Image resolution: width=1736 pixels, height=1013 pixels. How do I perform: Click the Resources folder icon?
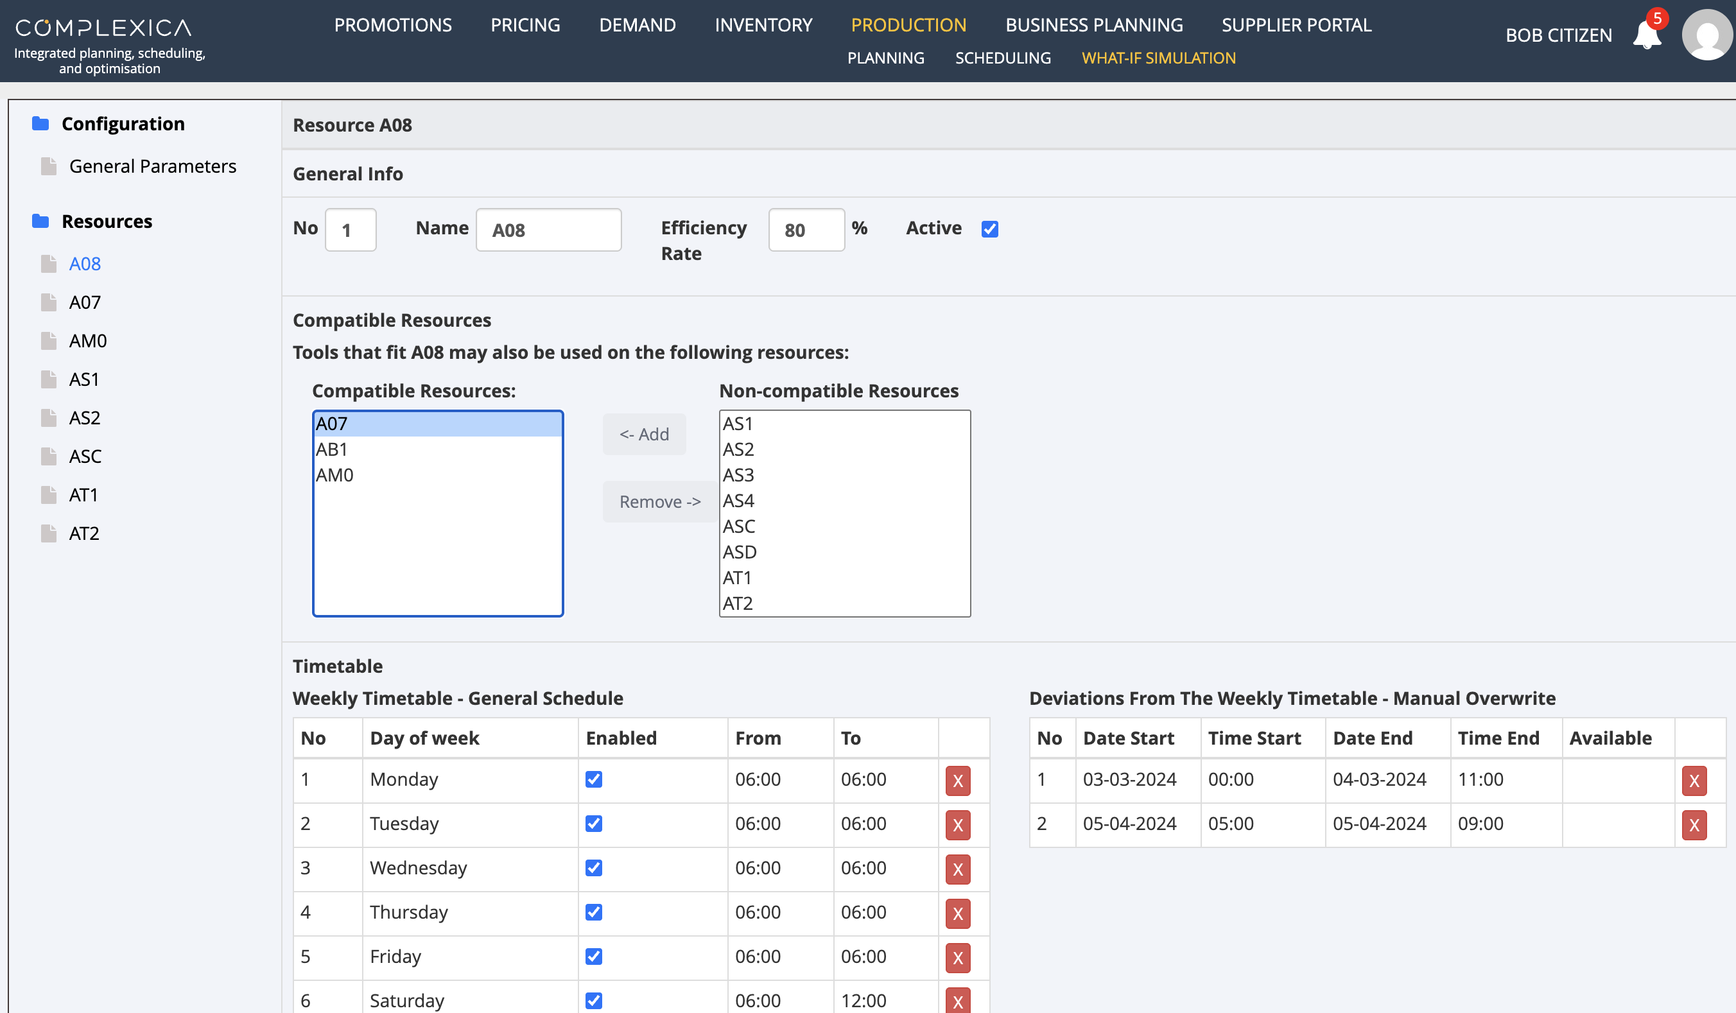40,221
